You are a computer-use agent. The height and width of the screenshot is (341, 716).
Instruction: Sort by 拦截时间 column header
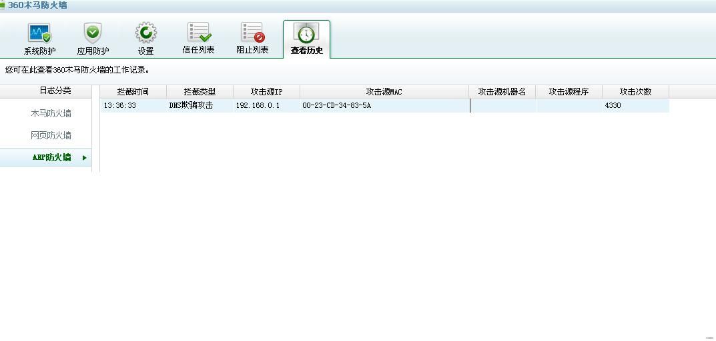133,92
